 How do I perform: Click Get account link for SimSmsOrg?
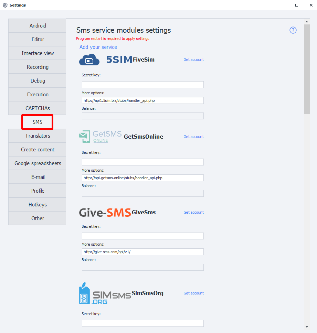coord(193,293)
